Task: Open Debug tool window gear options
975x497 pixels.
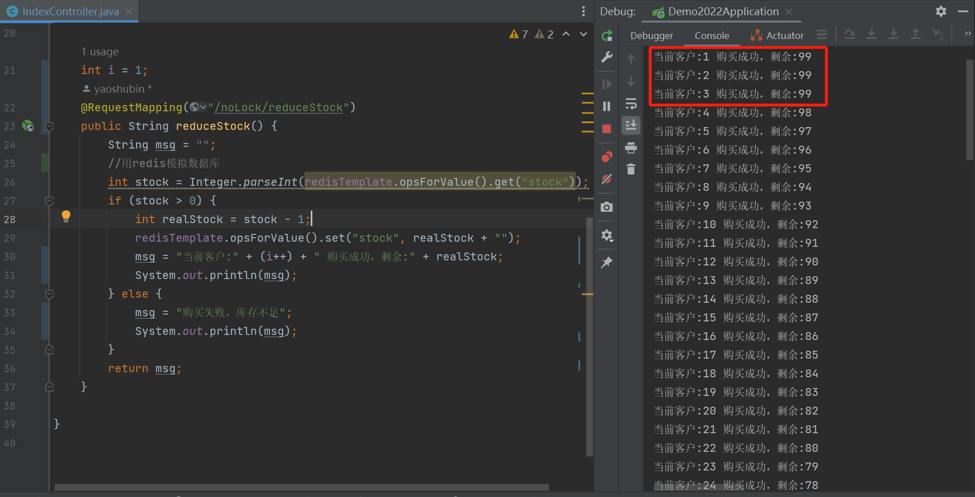Action: point(941,11)
